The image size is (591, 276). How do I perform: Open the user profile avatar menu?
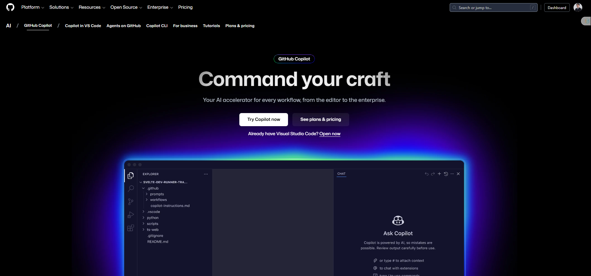click(x=578, y=7)
